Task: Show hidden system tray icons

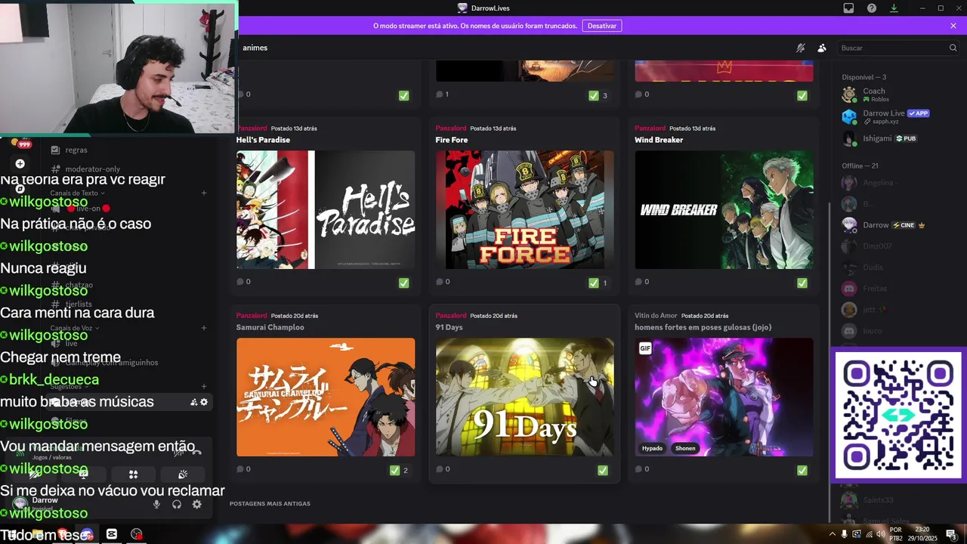Action: (832, 534)
